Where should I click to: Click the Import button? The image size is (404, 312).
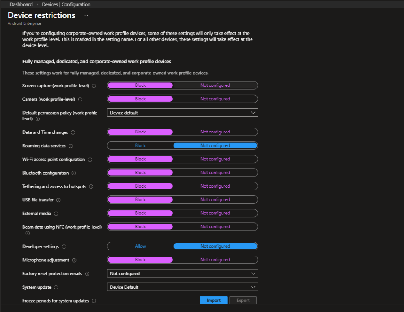[213, 300]
